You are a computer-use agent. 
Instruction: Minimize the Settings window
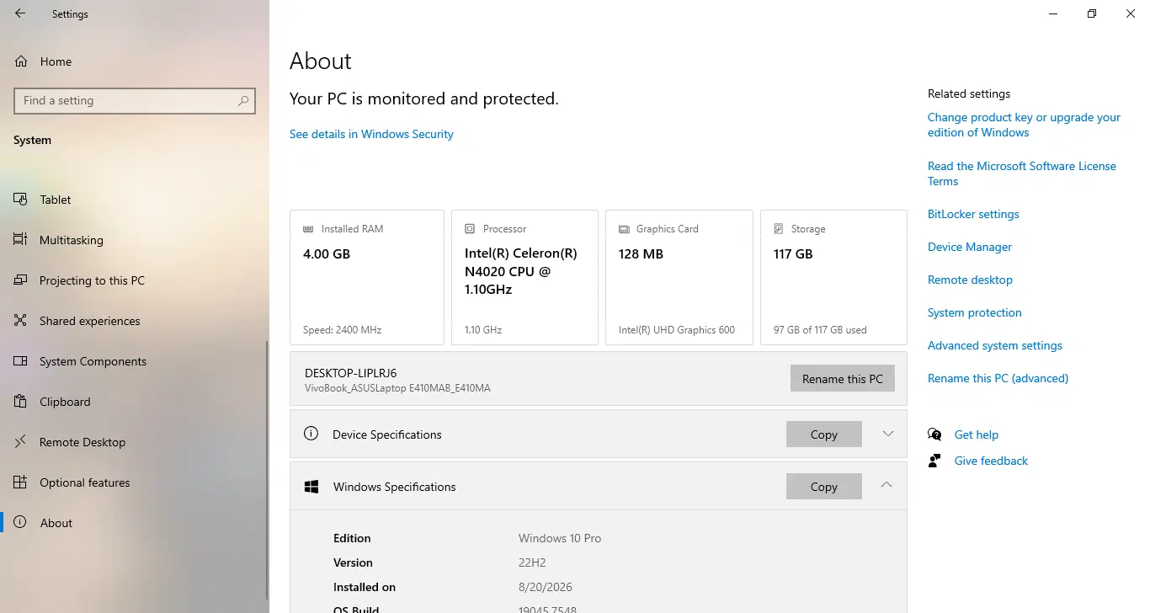click(x=1053, y=13)
